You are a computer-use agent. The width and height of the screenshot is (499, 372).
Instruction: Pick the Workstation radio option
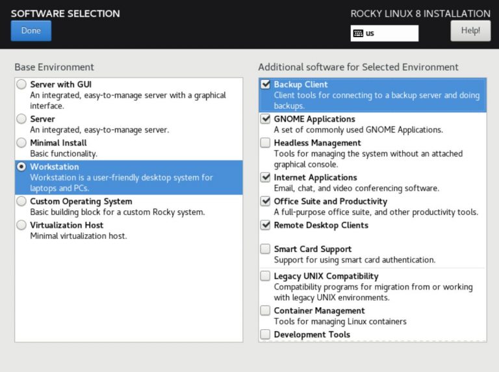pyautogui.click(x=22, y=167)
